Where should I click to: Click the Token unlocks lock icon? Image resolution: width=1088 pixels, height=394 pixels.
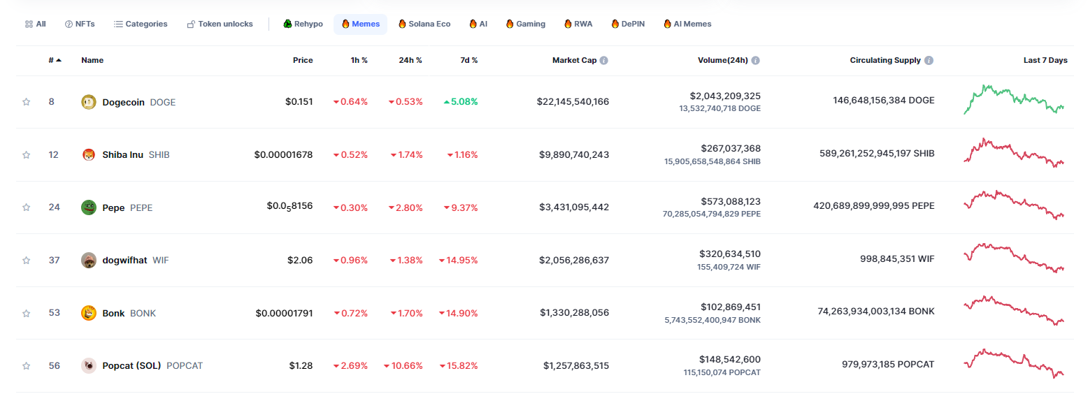191,24
